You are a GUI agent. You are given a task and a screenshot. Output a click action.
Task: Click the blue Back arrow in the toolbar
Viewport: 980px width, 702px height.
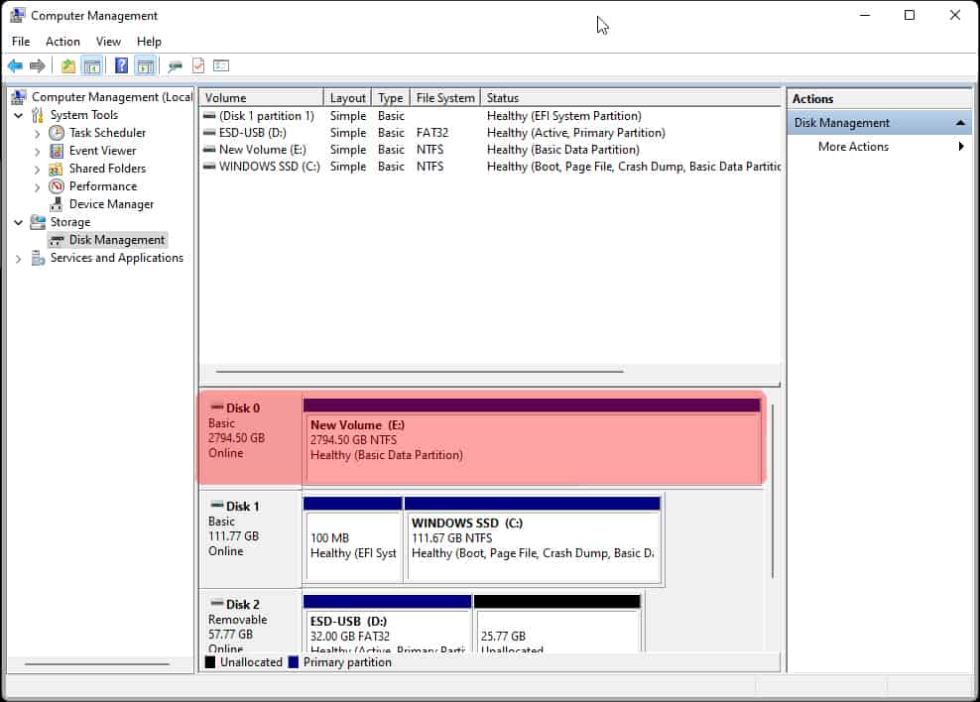point(15,65)
